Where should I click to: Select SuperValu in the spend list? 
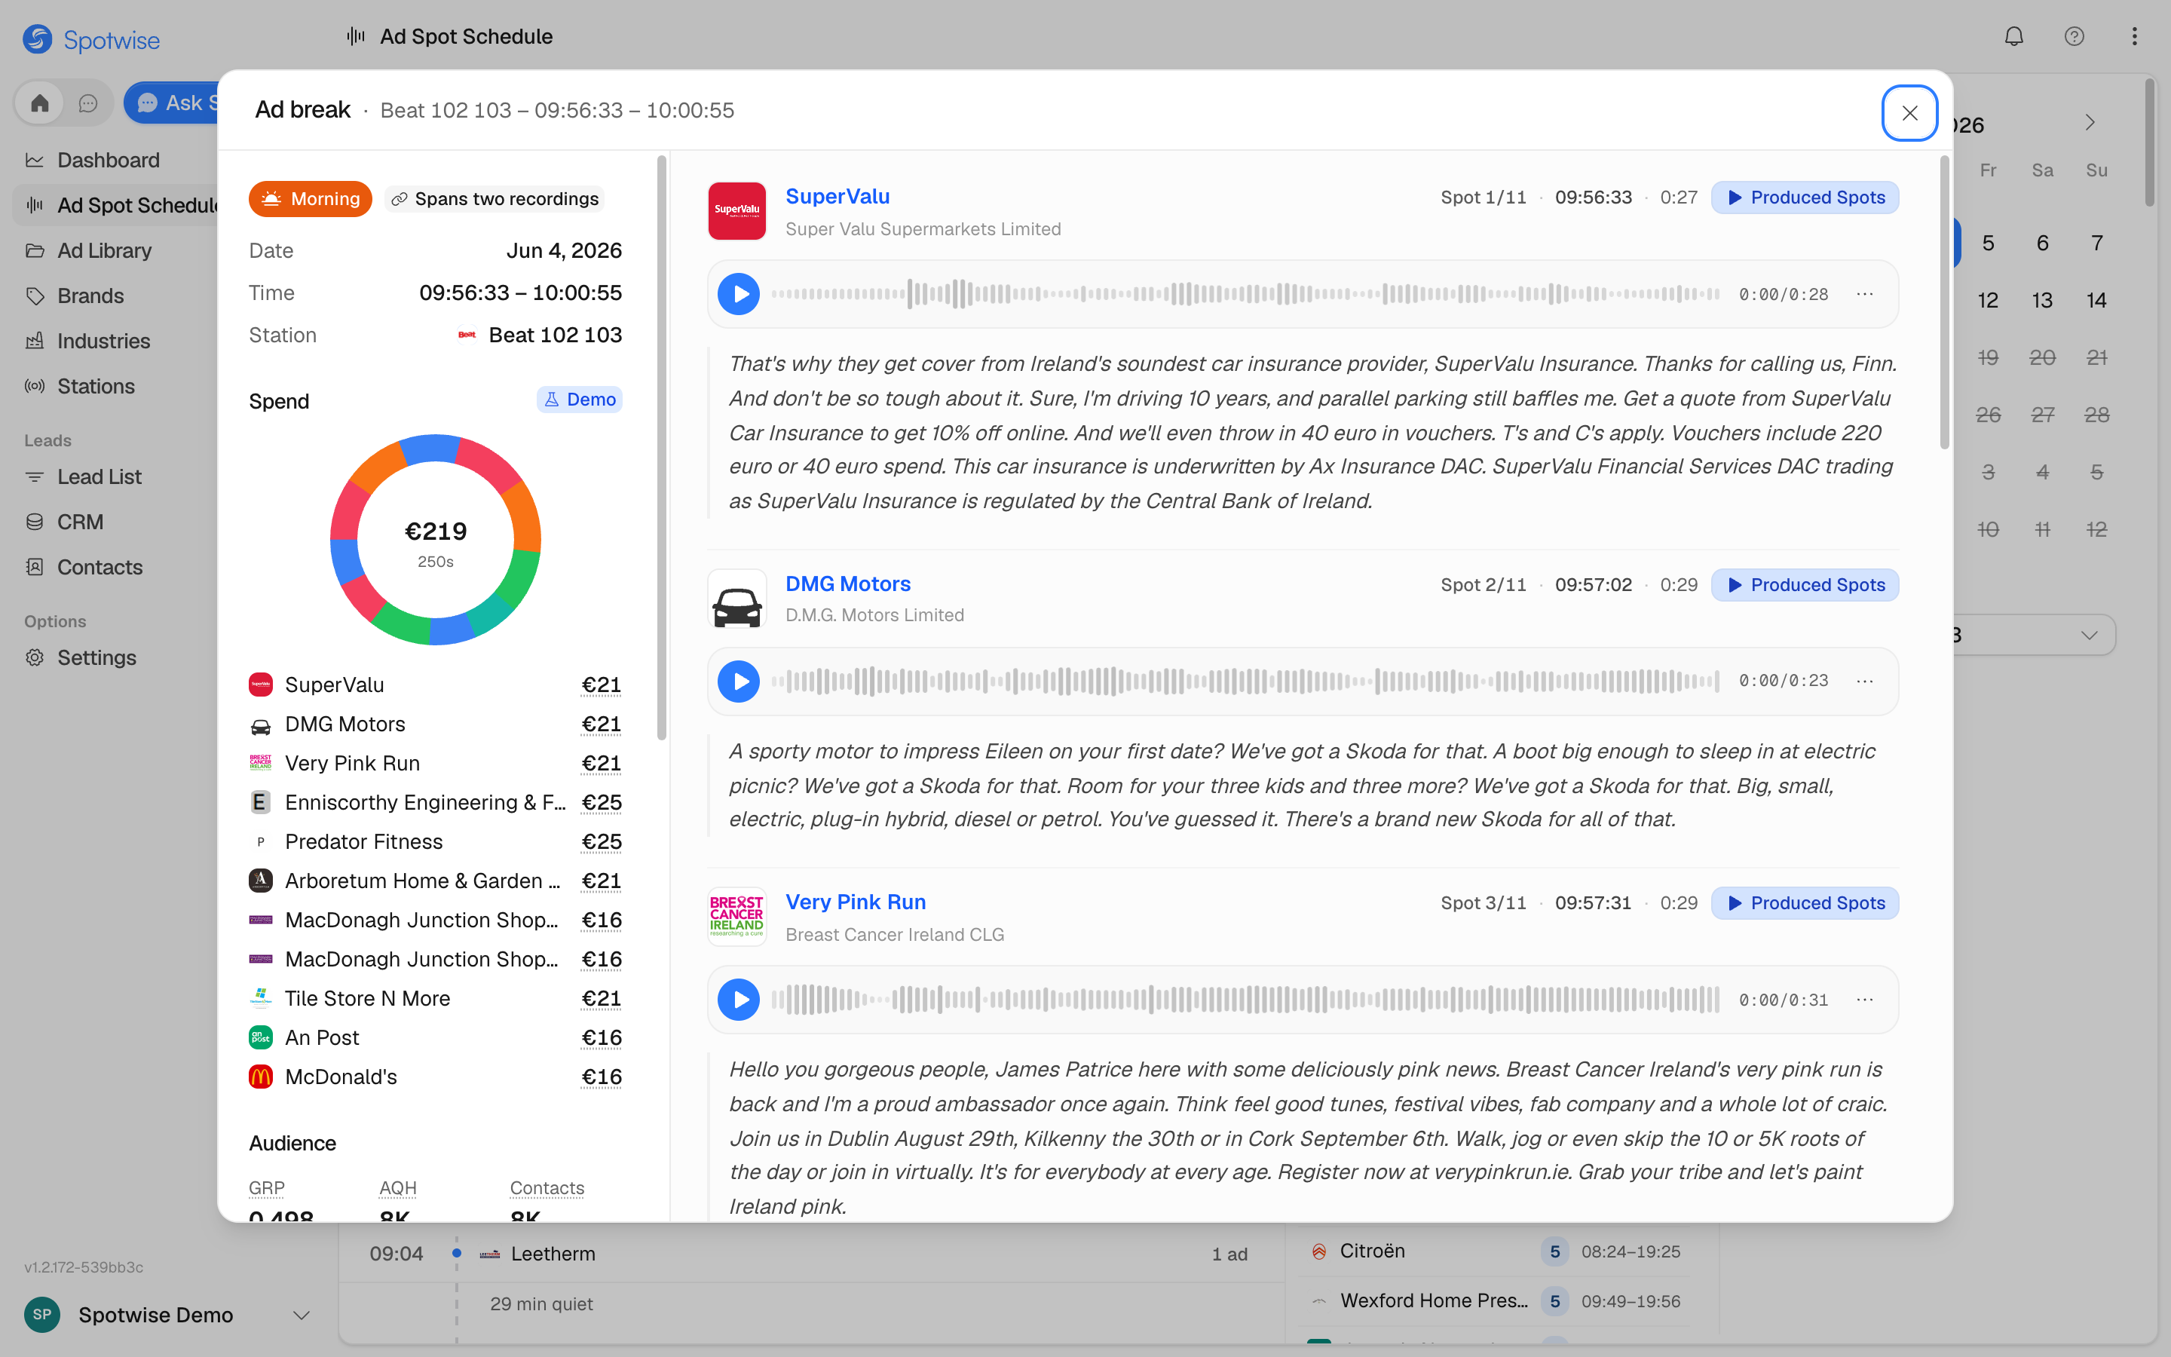435,685
